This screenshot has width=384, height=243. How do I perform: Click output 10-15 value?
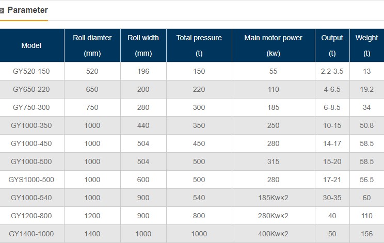[332, 125]
